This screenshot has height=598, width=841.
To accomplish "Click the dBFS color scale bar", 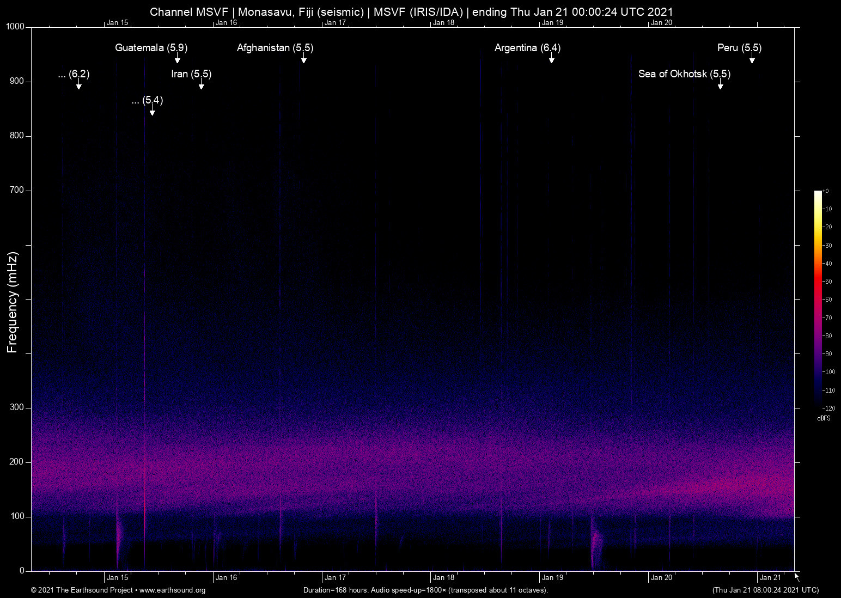I will [x=818, y=299].
